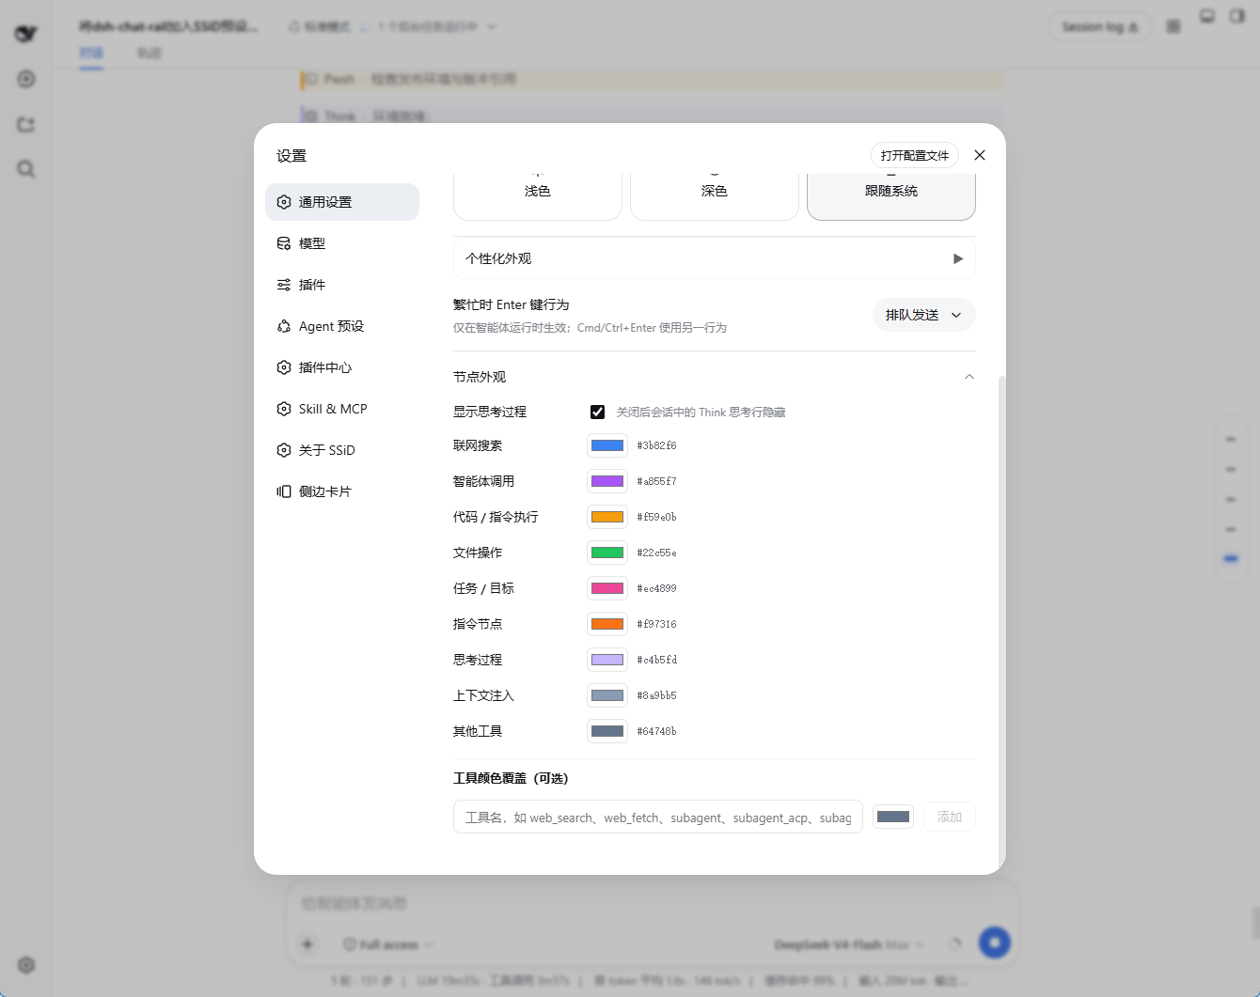Open Skill & MCP settings section
The width and height of the screenshot is (1260, 997).
point(342,409)
